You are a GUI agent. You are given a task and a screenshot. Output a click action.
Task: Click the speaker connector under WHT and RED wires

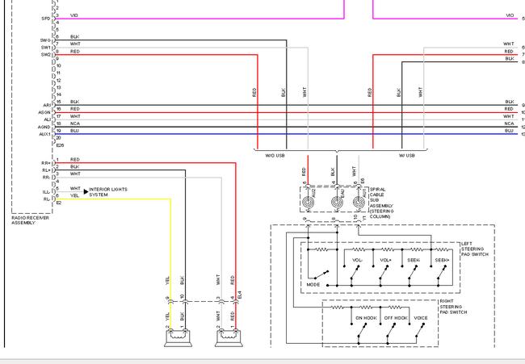tap(229, 338)
